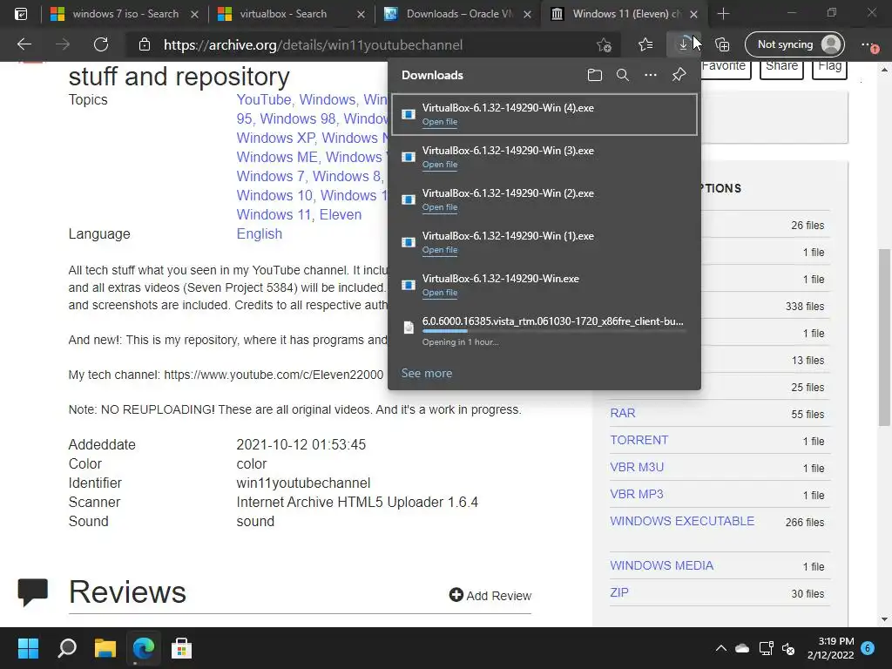Image resolution: width=892 pixels, height=669 pixels.
Task: Open clock and date in taskbar
Action: click(x=830, y=648)
